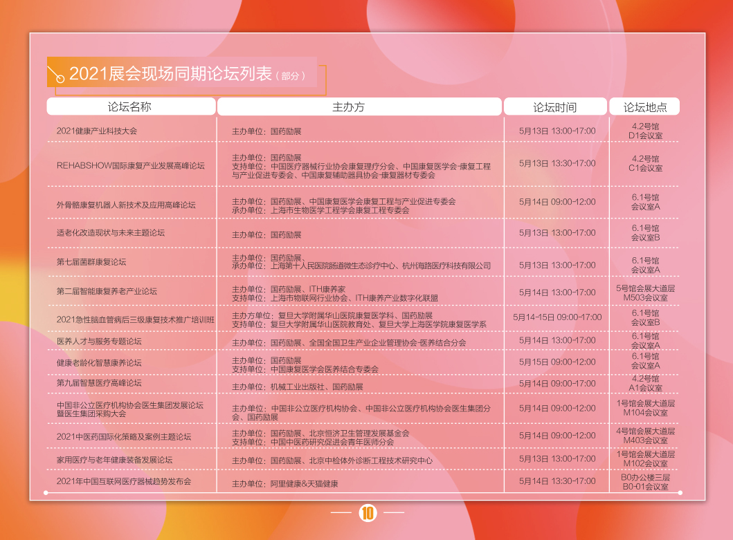Click the venue "1号馆会展大道层 M104会议室"
The height and width of the screenshot is (540, 733).
[646, 408]
